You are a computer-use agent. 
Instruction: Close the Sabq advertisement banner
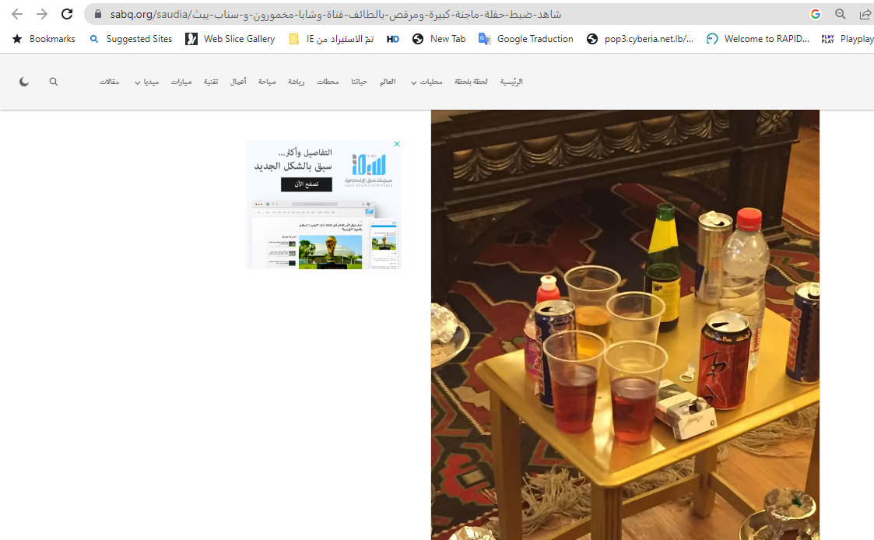pyautogui.click(x=396, y=144)
